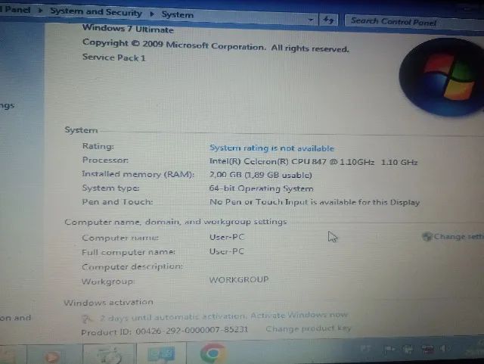Click Activate Windows now link
Image resolution: width=484 pixels, height=364 pixels.
point(299,316)
